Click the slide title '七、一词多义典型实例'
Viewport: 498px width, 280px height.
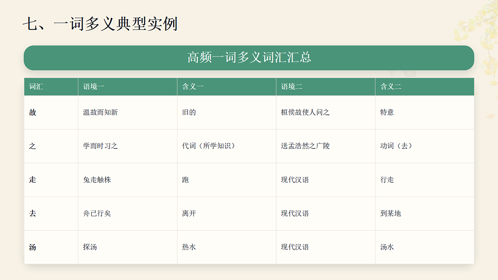pyautogui.click(x=100, y=24)
